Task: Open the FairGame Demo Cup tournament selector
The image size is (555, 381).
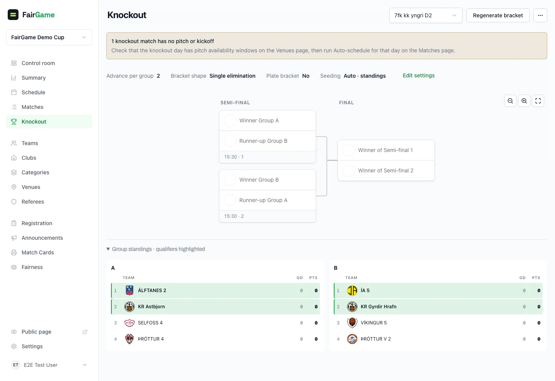Action: pos(49,37)
